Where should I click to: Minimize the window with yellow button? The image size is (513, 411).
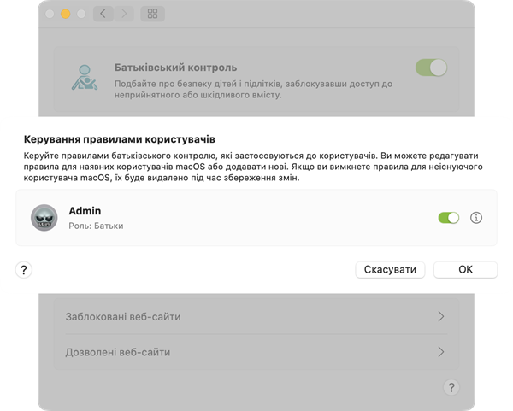(x=66, y=14)
